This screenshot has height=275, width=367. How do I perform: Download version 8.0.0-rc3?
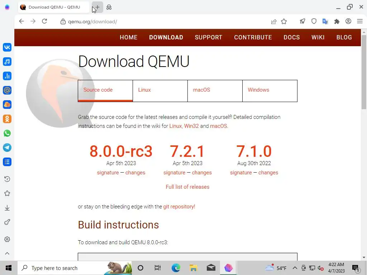point(121,151)
